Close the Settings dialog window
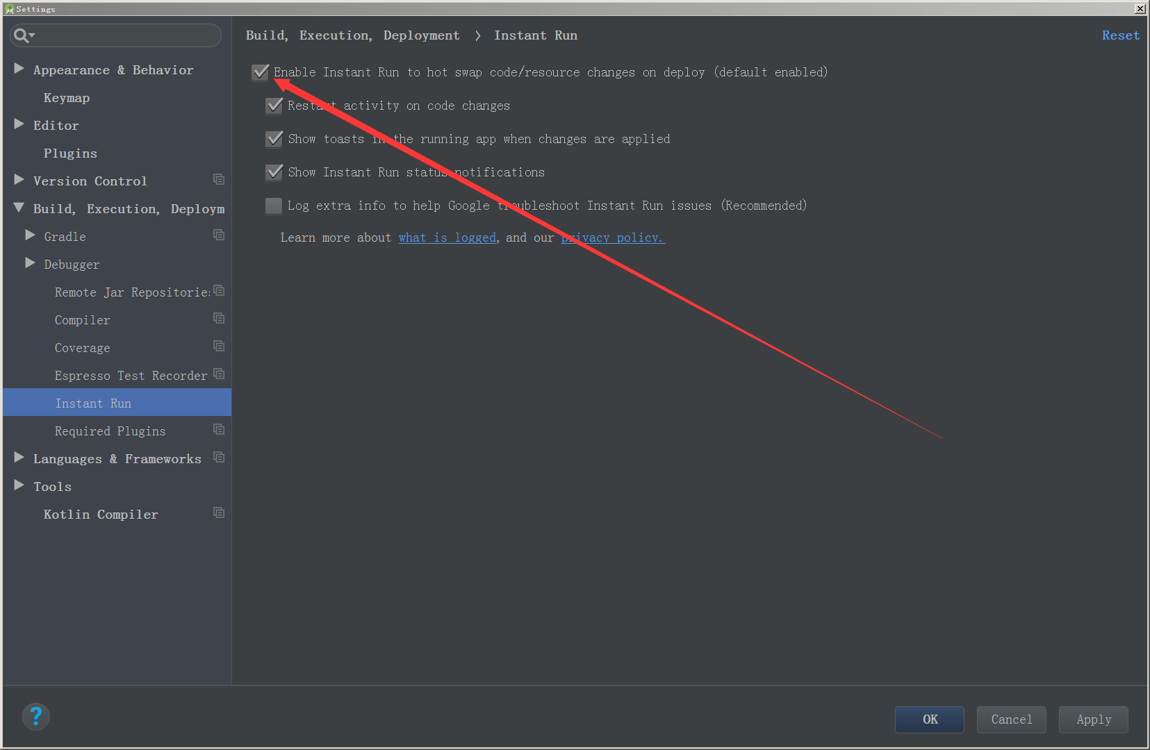The image size is (1150, 750). pyautogui.click(x=1140, y=9)
